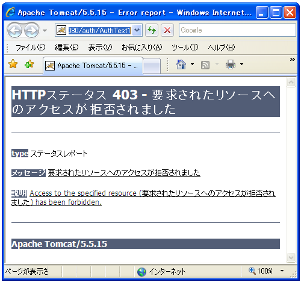Click the Apache Tomcat/5.5.15 footer heading

click(146, 244)
